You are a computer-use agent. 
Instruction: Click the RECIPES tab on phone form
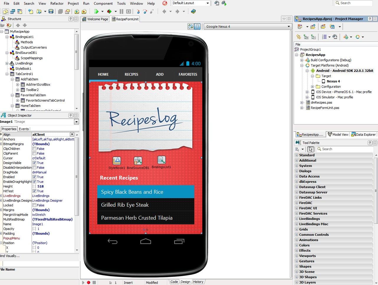[x=132, y=74]
